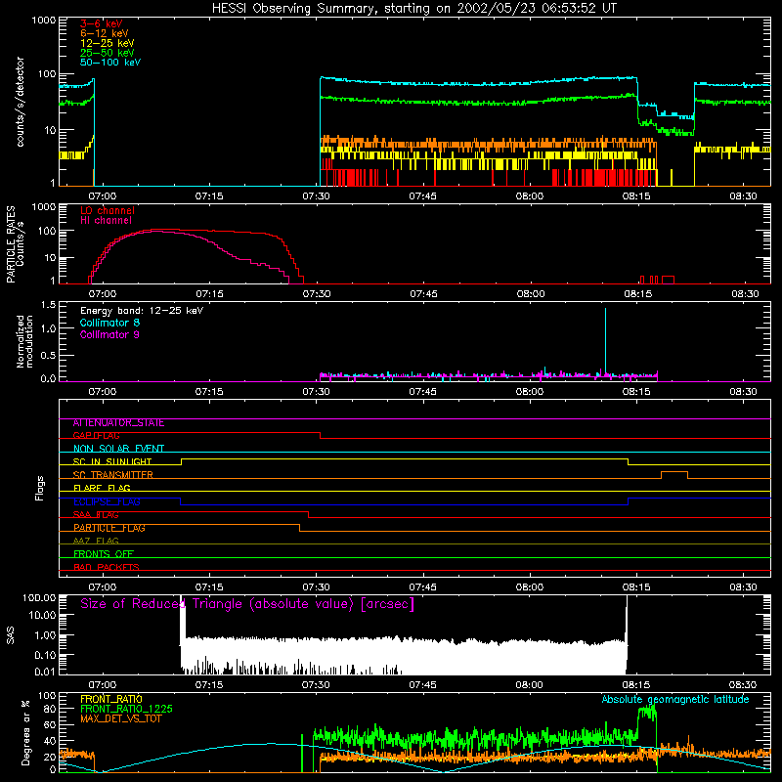Click the A47_FLAG flag label
The width and height of the screenshot is (782, 782).
tap(96, 542)
